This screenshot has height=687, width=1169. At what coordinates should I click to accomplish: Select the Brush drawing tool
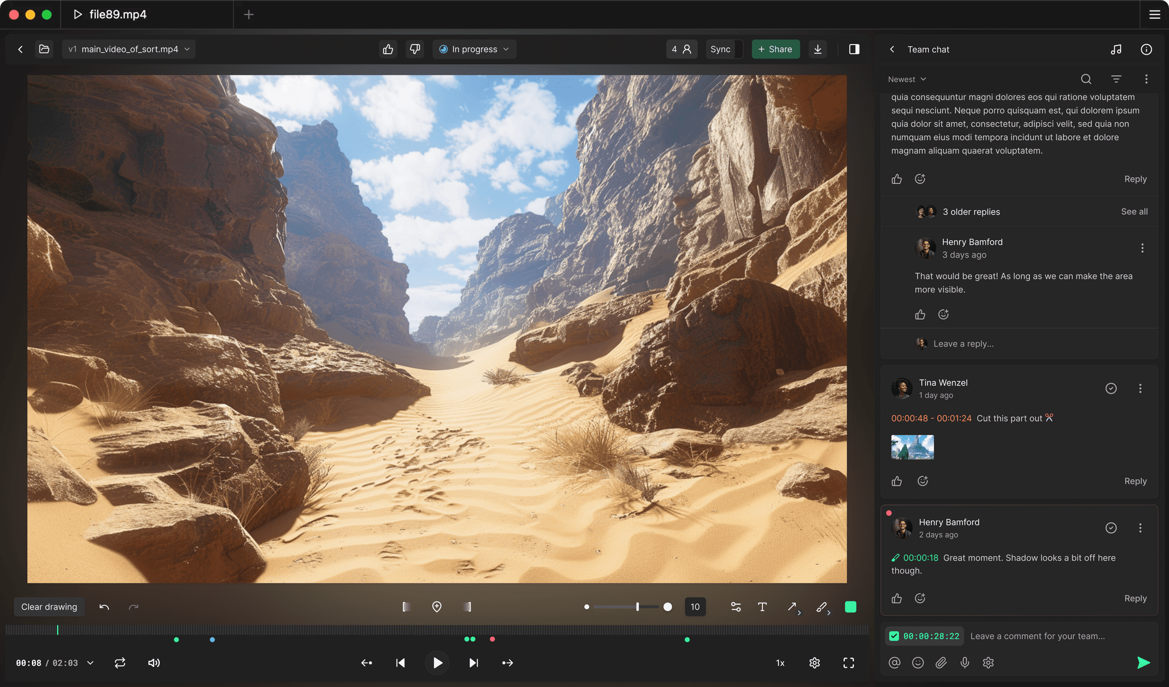click(x=822, y=607)
